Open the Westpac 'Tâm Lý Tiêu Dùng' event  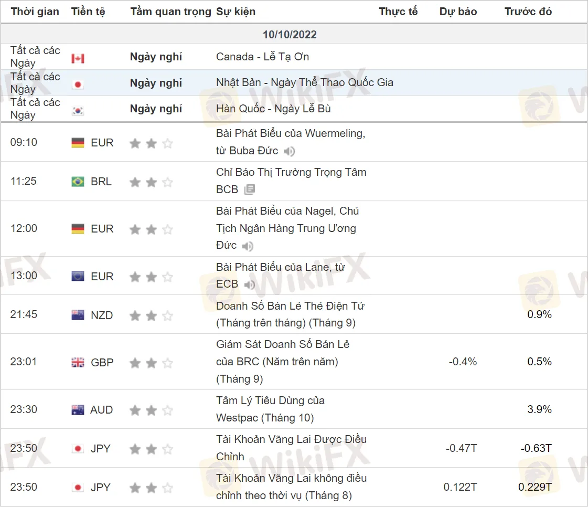270,409
